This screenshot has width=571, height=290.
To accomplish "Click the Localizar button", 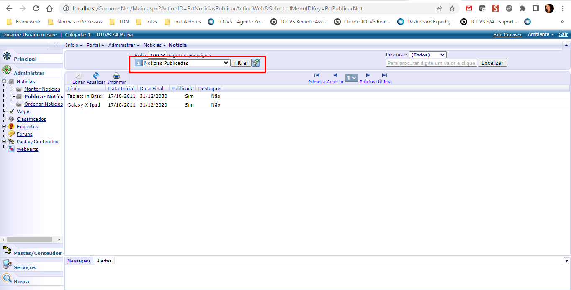I will 492,63.
